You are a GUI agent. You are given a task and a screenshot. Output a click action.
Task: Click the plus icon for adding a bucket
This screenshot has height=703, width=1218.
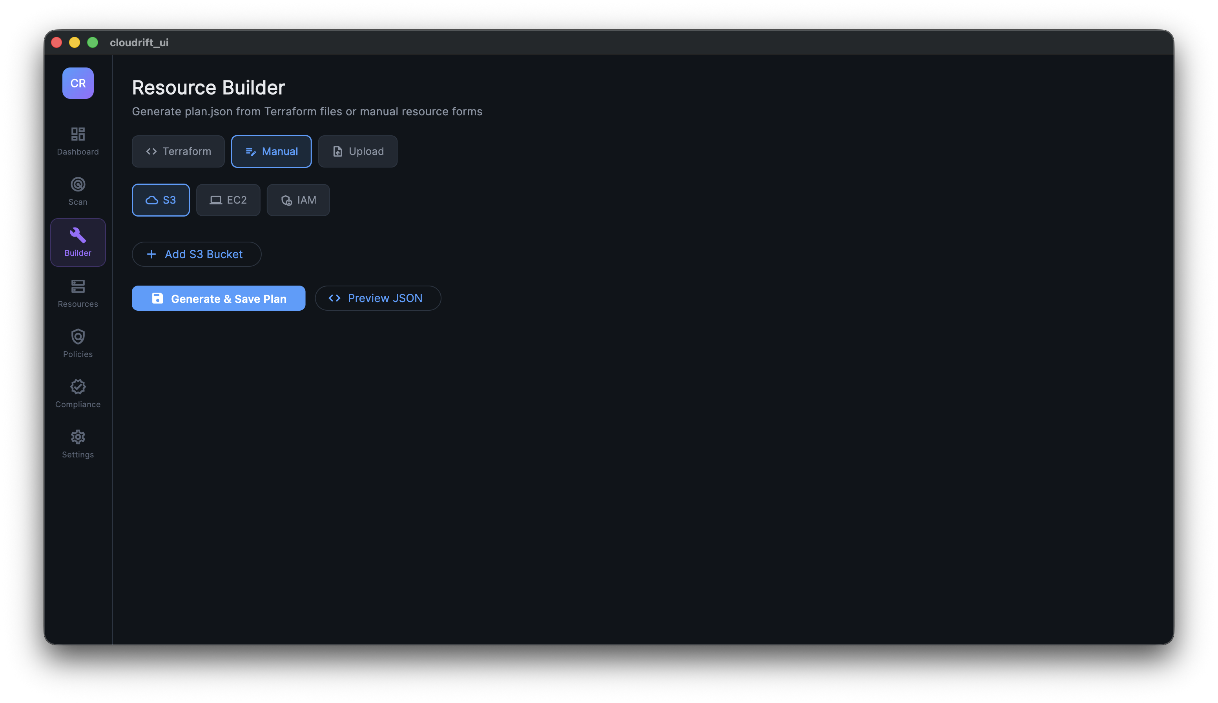(x=151, y=254)
